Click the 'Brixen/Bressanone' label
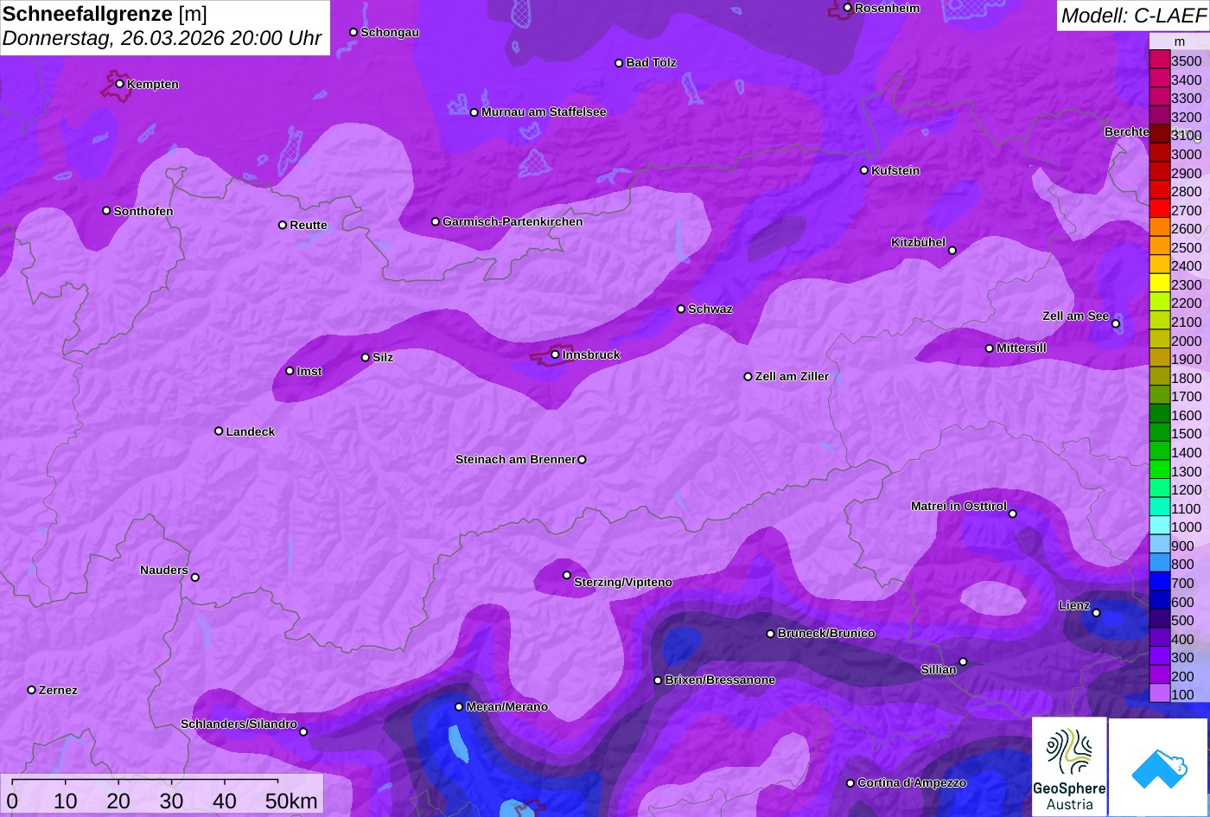This screenshot has width=1210, height=817. [720, 680]
